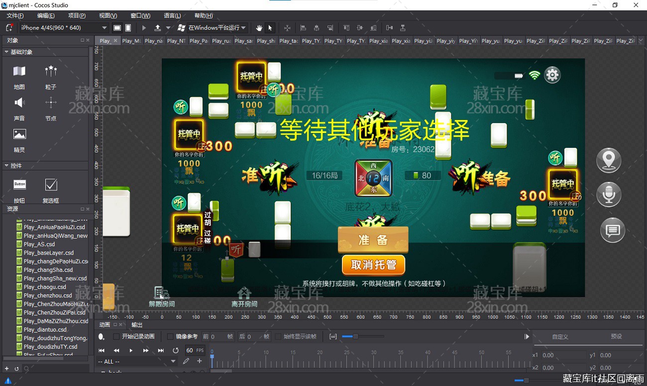Click the 地图 map object icon
This screenshot has width=647, height=386.
tap(19, 72)
